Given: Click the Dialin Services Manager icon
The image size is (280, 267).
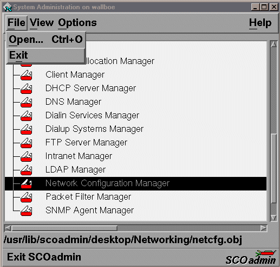Looking at the screenshot, I should coord(27,116).
